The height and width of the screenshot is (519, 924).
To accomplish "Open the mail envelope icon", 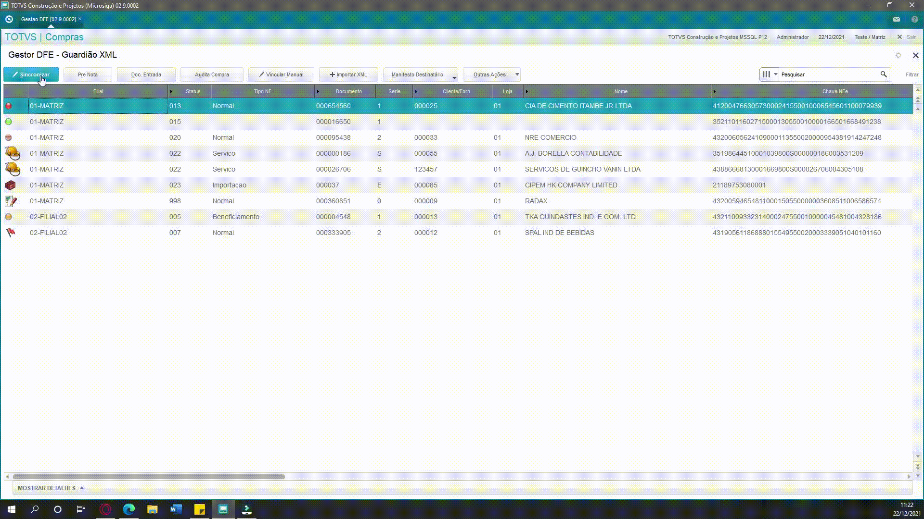I will [896, 19].
